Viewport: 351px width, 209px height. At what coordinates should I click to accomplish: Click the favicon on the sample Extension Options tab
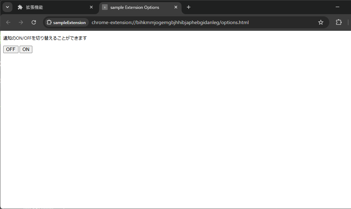point(104,7)
